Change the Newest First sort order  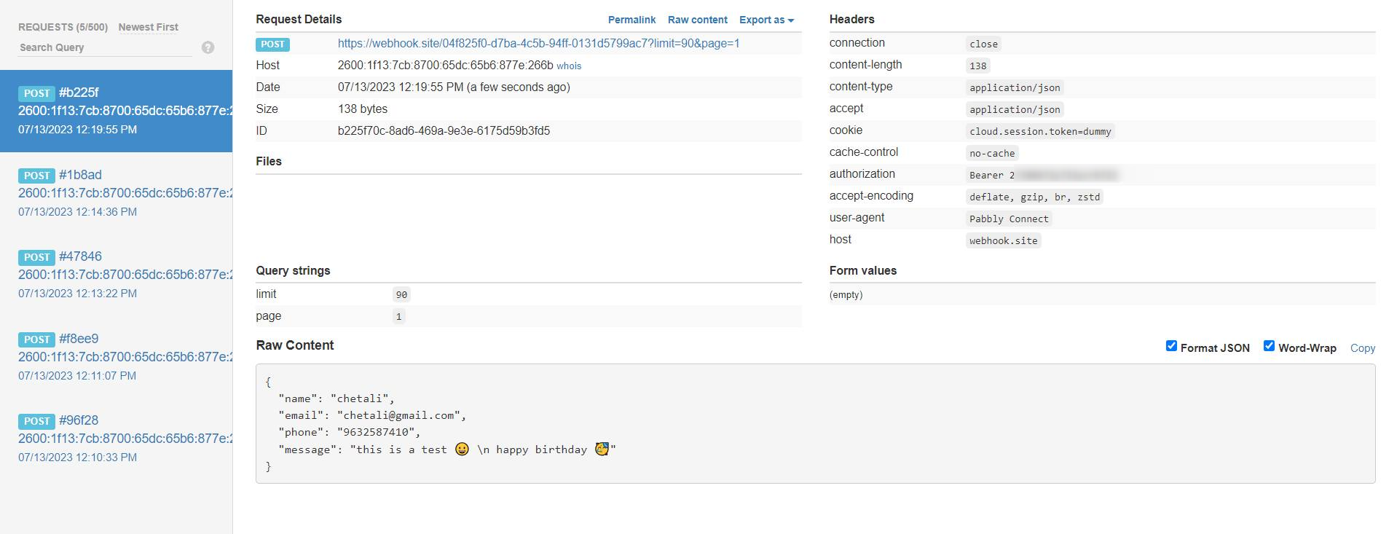pyautogui.click(x=148, y=27)
